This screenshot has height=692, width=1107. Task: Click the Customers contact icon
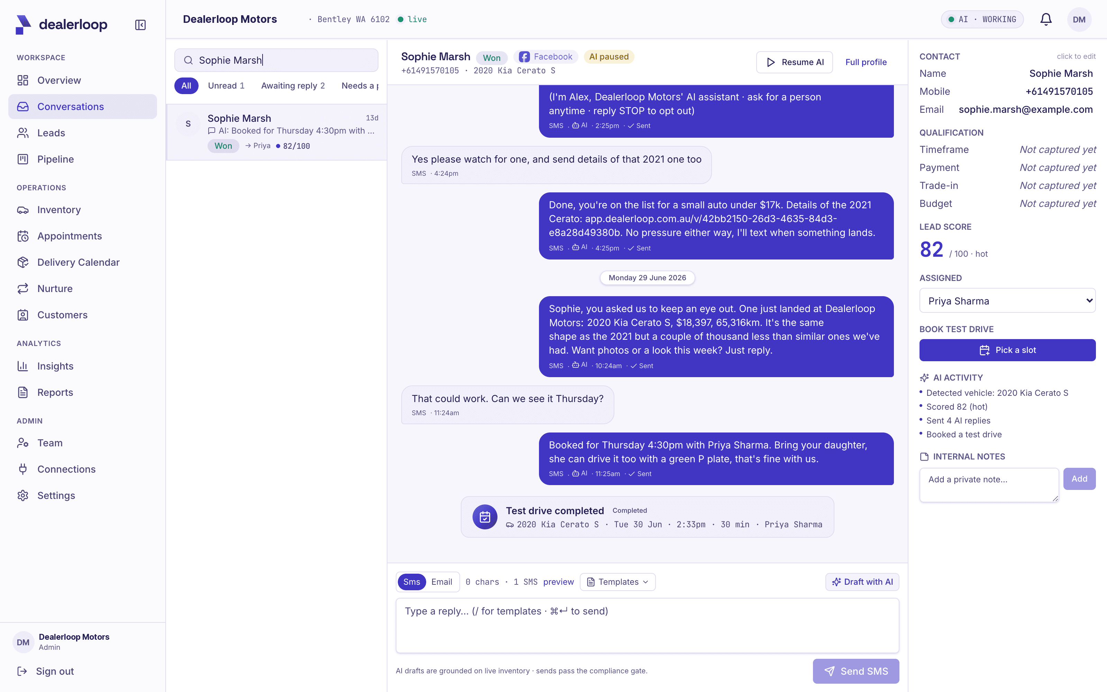[23, 315]
